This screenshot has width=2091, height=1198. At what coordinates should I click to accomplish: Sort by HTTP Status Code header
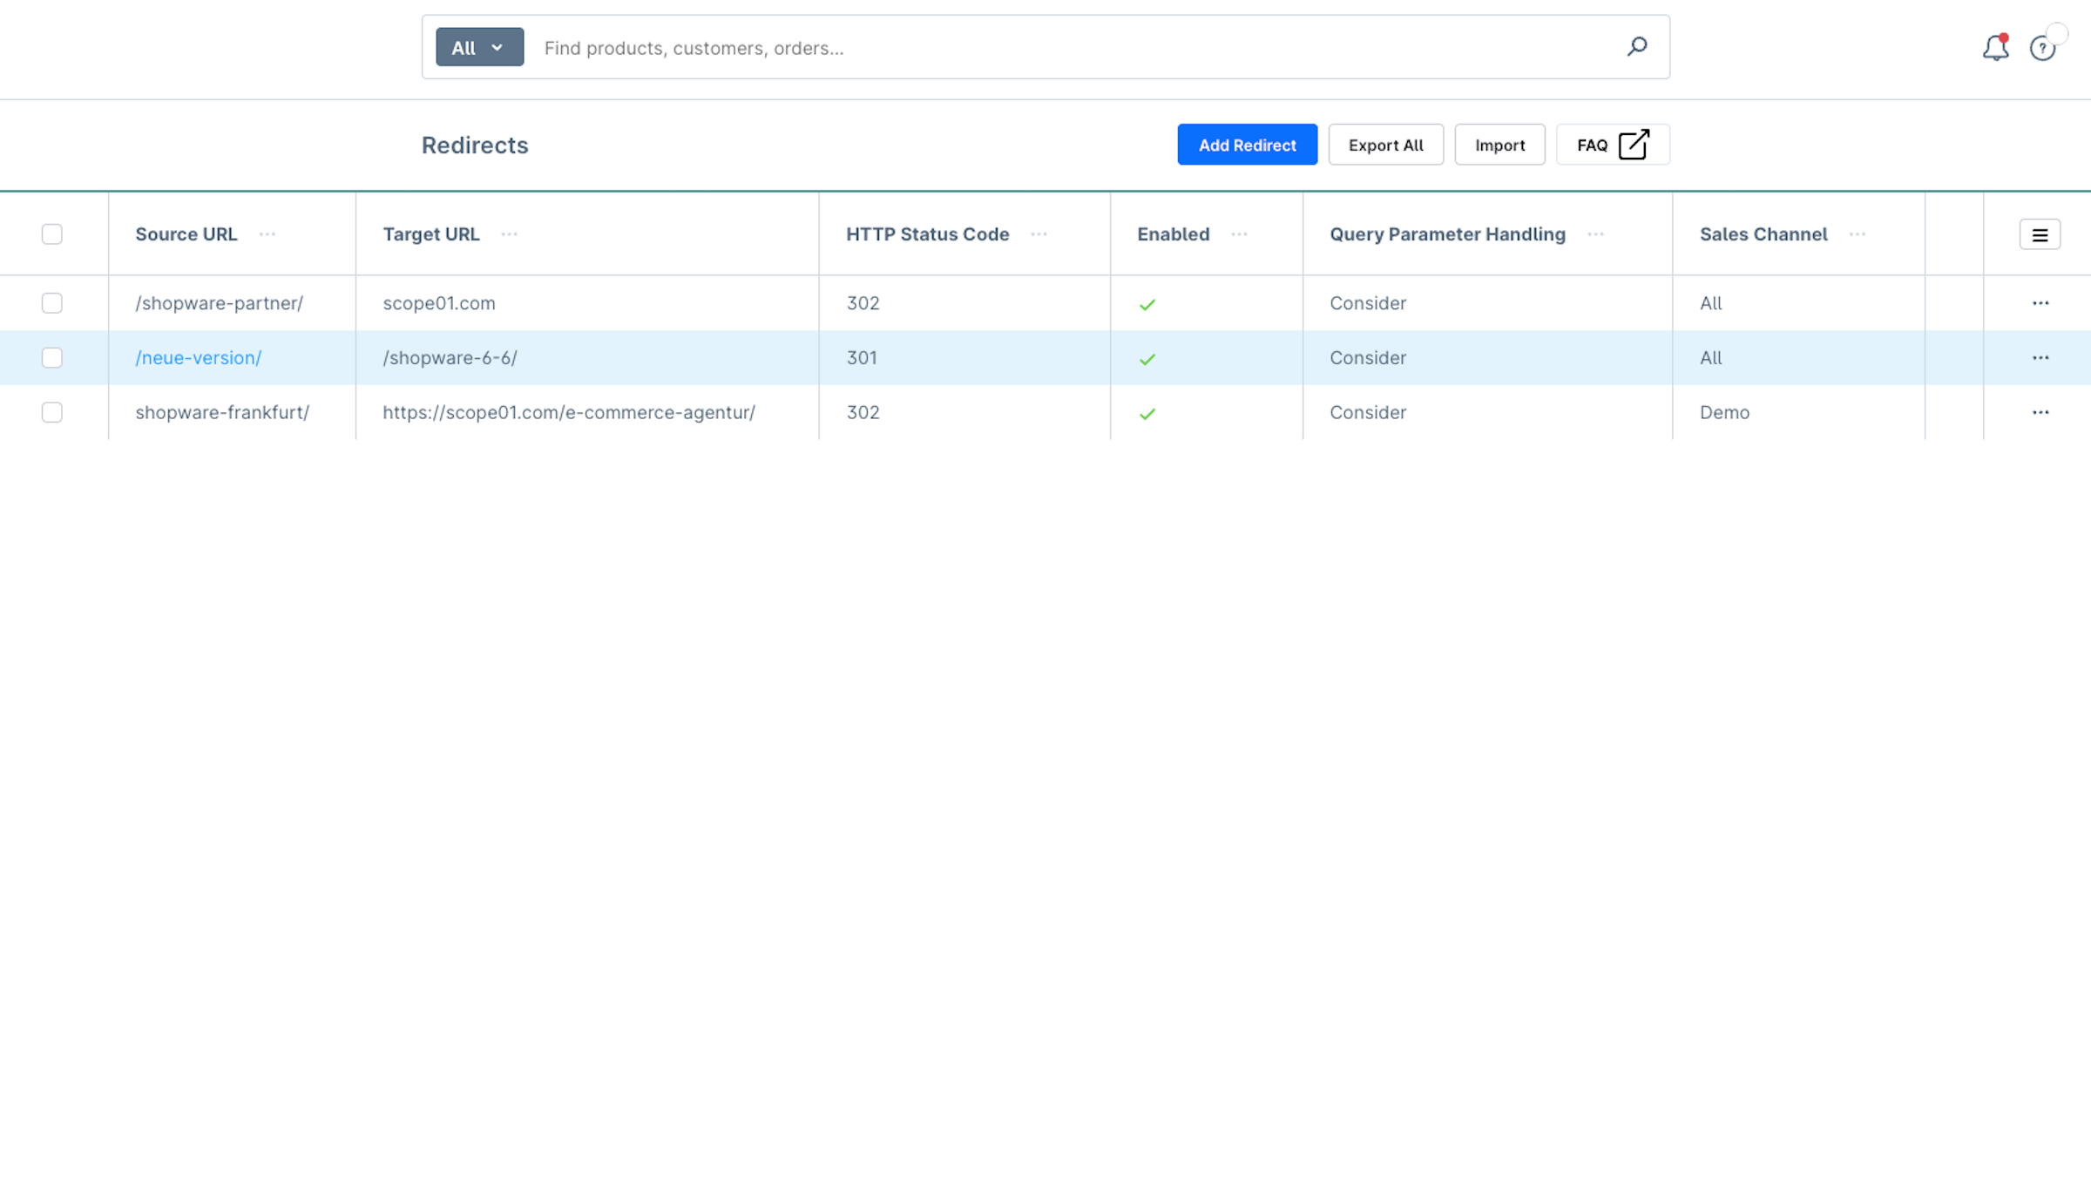point(927,234)
